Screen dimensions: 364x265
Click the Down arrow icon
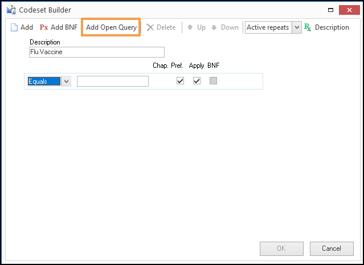pyautogui.click(x=214, y=27)
